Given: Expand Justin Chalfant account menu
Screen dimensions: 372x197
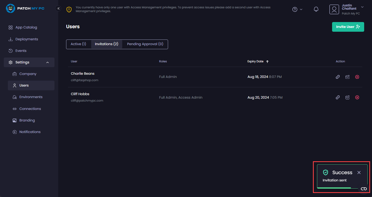Looking at the screenshot, I should point(362,7).
